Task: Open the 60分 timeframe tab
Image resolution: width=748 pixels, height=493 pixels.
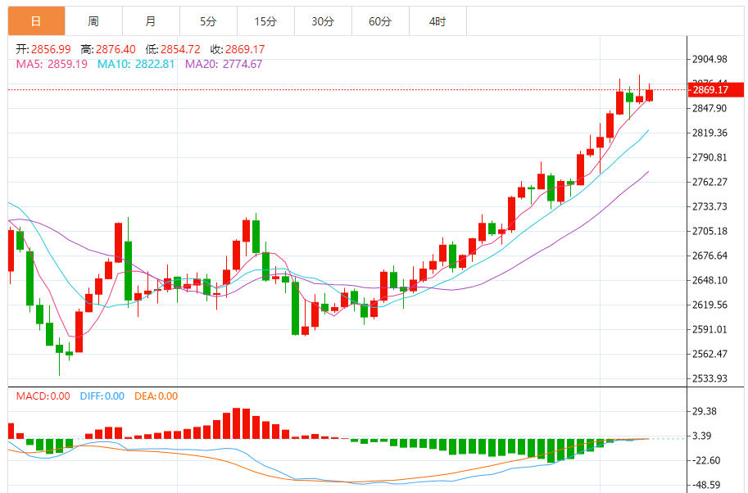Action: 380,21
